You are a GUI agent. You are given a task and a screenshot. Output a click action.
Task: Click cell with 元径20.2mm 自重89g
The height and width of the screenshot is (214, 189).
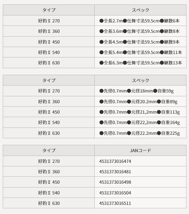coord(141,101)
